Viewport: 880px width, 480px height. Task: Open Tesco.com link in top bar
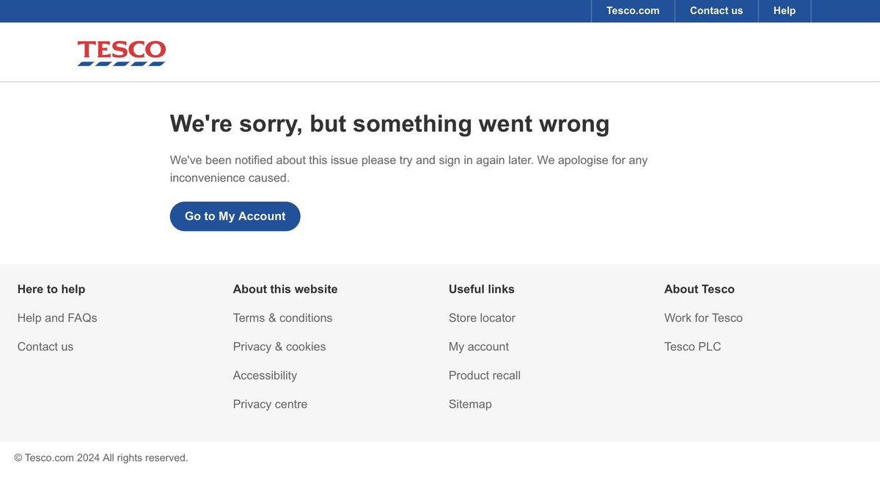633,11
